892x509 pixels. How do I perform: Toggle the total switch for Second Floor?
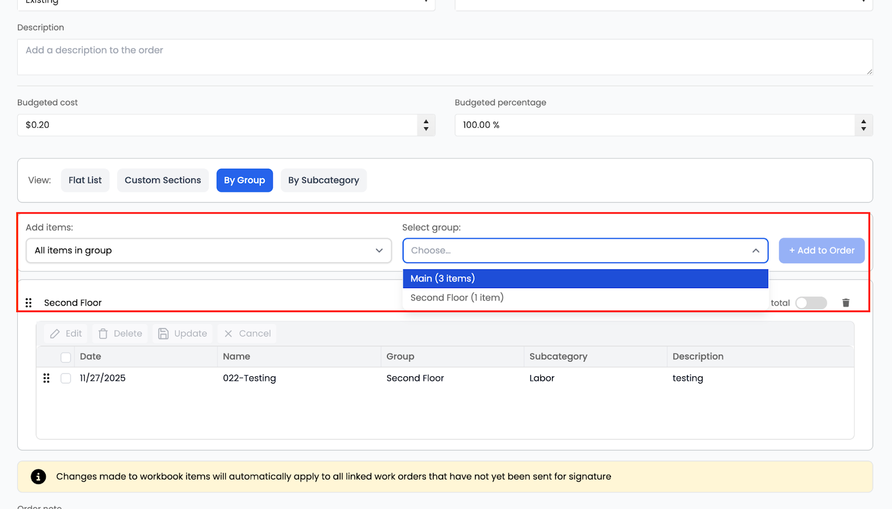click(811, 303)
